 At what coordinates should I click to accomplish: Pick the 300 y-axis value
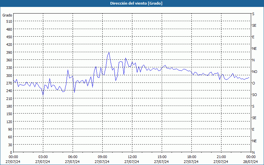[x=9, y=76]
